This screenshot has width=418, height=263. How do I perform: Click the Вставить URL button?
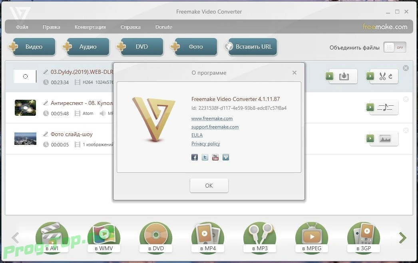coord(251,47)
